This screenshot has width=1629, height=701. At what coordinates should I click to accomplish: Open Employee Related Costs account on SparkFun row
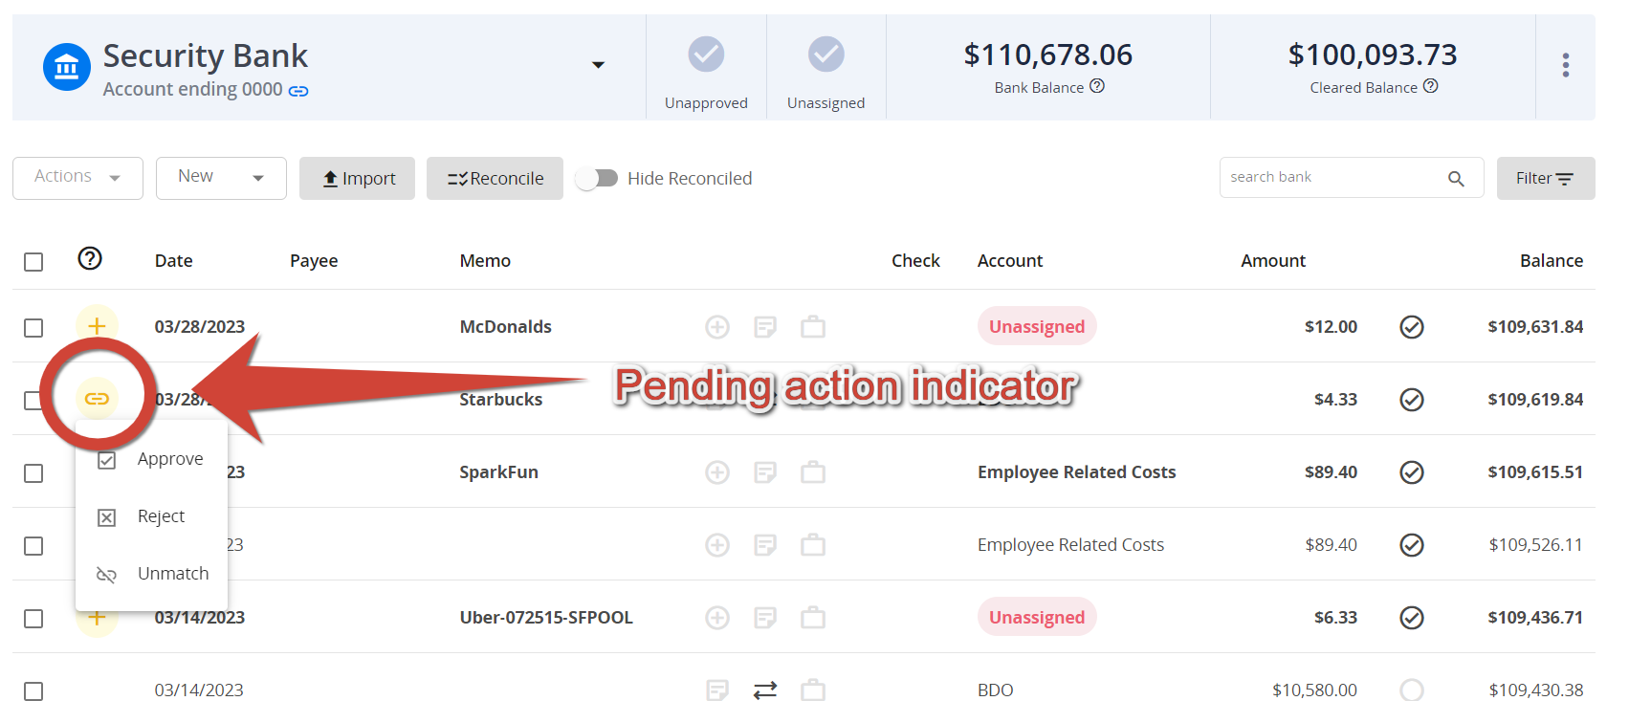[x=1076, y=472]
